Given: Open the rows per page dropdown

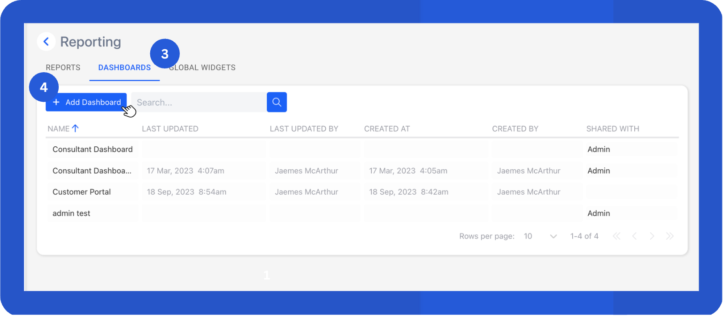Looking at the screenshot, I should 540,236.
